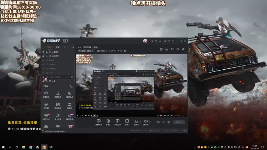
Task: Open the user avatar in the title bar
Action: (x=145, y=41)
